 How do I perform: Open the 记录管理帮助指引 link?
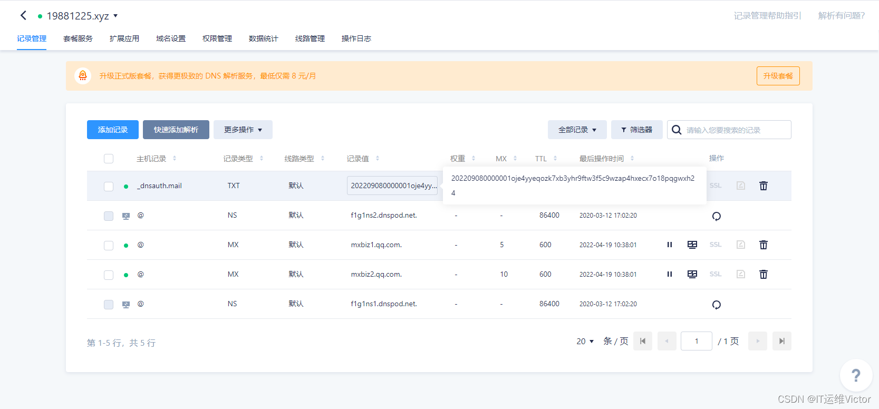pyautogui.click(x=767, y=16)
